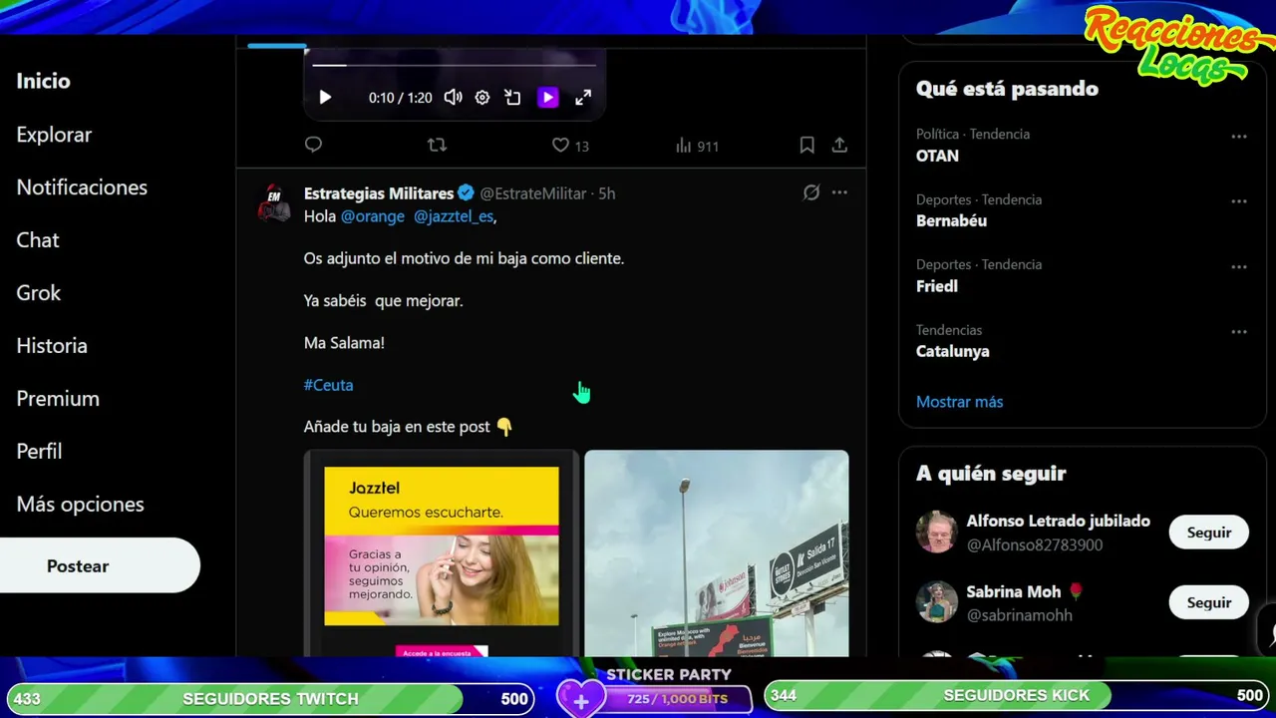Click the Seguidores Twitch goal bar
The height and width of the screenshot is (718, 1276).
pyautogui.click(x=270, y=699)
